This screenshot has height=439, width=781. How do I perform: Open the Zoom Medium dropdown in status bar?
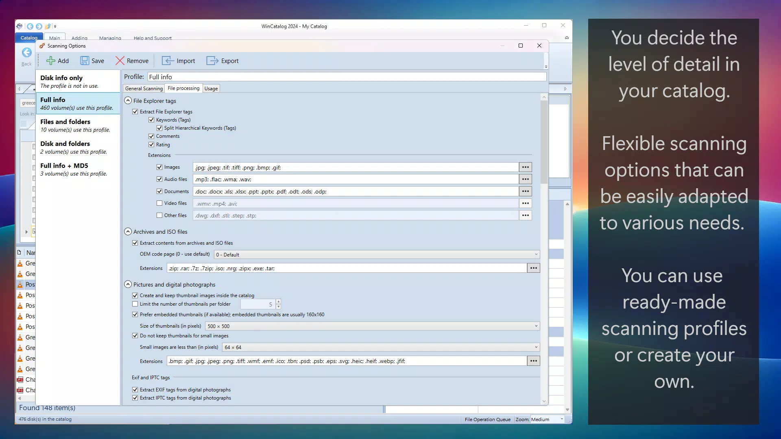coord(547,419)
